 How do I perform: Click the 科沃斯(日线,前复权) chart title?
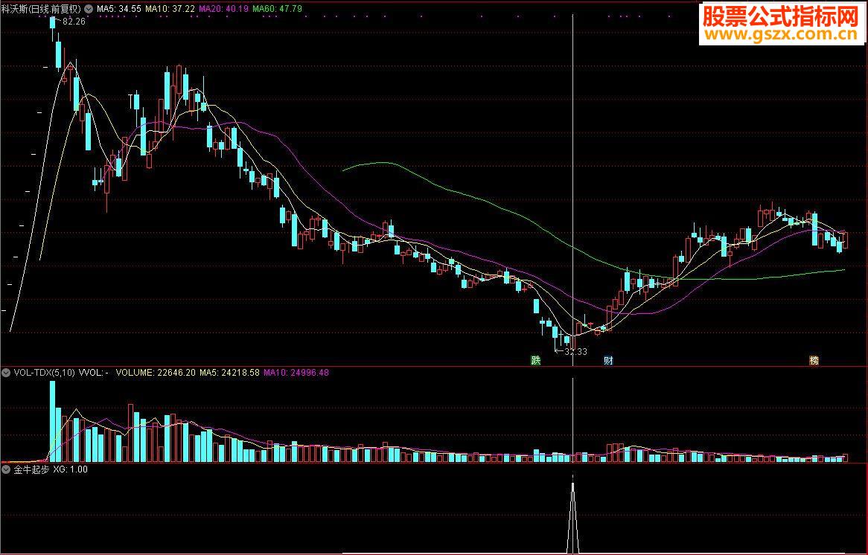pyautogui.click(x=41, y=9)
